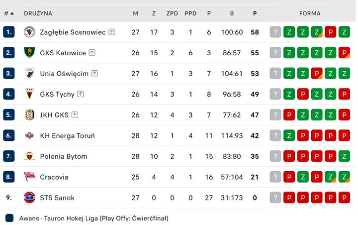Click the grey question mark in Cracovia row
The image size is (358, 225).
click(x=275, y=177)
